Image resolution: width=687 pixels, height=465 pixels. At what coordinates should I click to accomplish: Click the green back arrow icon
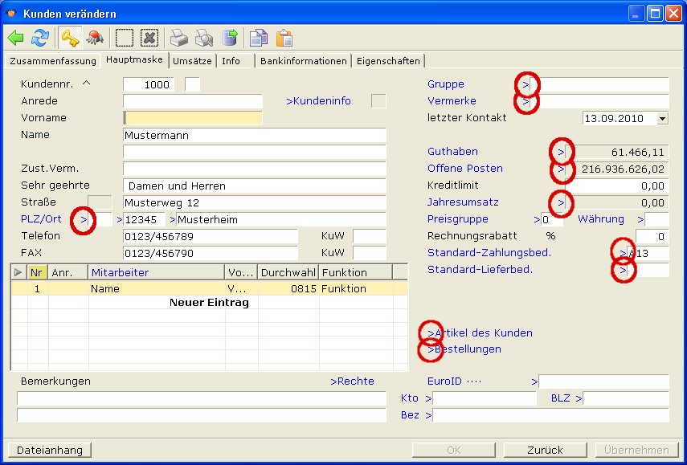coord(16,38)
